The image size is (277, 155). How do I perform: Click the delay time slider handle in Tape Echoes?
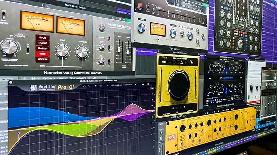(x=169, y=13)
